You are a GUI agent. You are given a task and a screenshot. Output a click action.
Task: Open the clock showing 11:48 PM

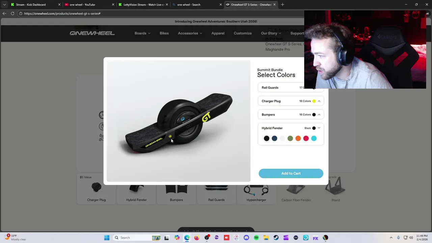[x=422, y=238]
